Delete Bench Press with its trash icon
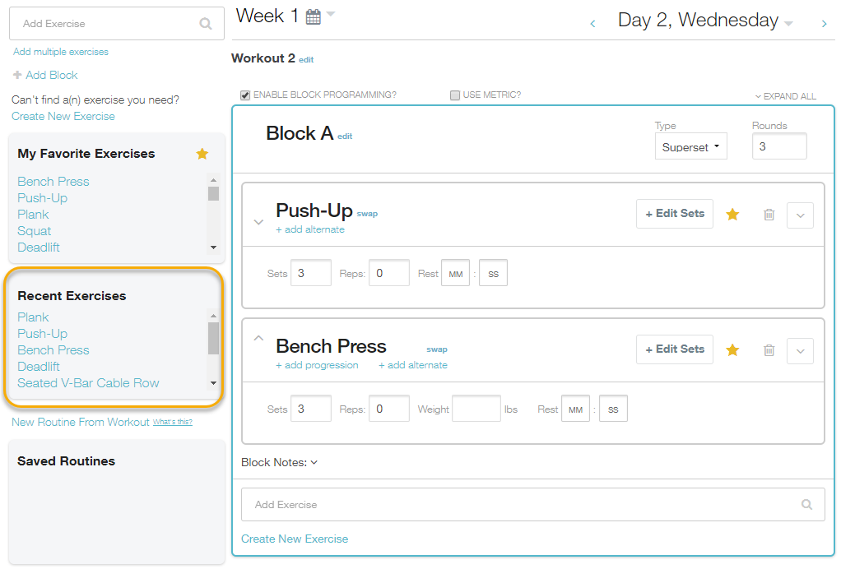The height and width of the screenshot is (569, 841). 769,349
